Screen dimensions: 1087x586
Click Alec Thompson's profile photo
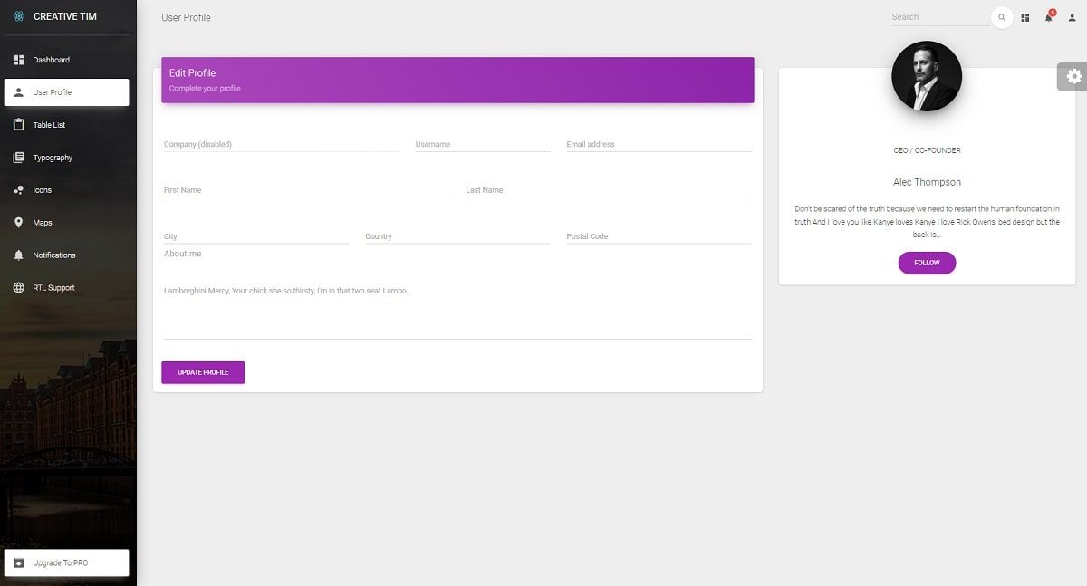coord(927,76)
